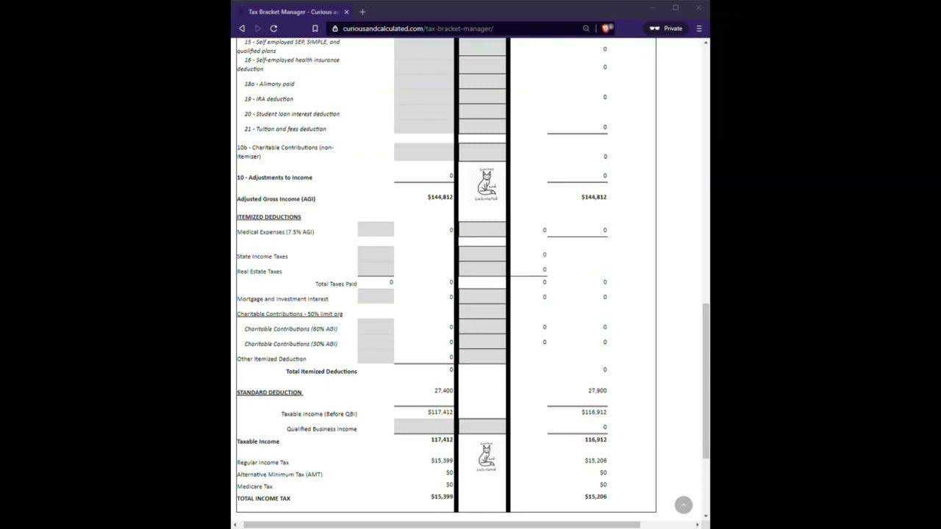Select the middle-column State Income Taxes input
Screen dimensions: 941x529
pyautogui.click(x=482, y=254)
